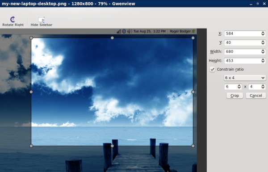Click the Rotate Right icon
The height and width of the screenshot is (172, 268).
click(x=13, y=19)
